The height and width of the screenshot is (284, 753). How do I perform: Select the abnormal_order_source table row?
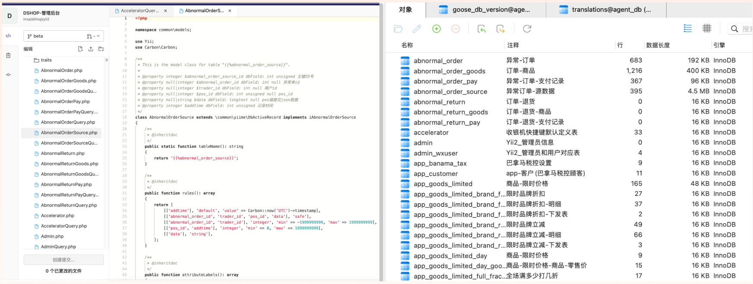450,92
